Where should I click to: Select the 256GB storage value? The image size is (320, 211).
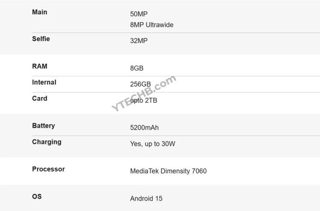click(x=140, y=84)
